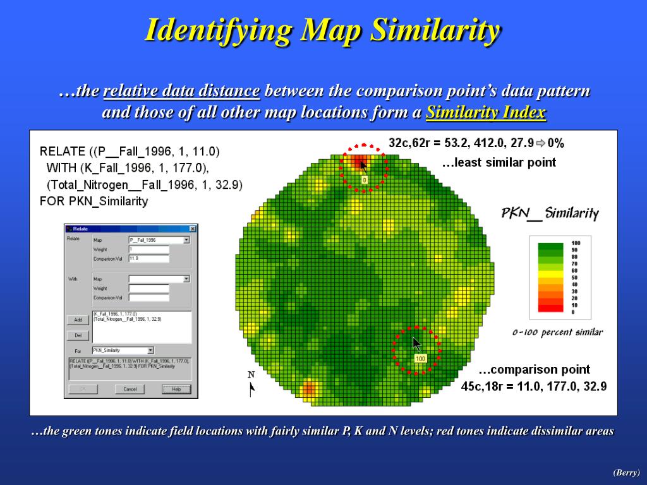Click the Del button
647x485 pixels.
point(78,335)
